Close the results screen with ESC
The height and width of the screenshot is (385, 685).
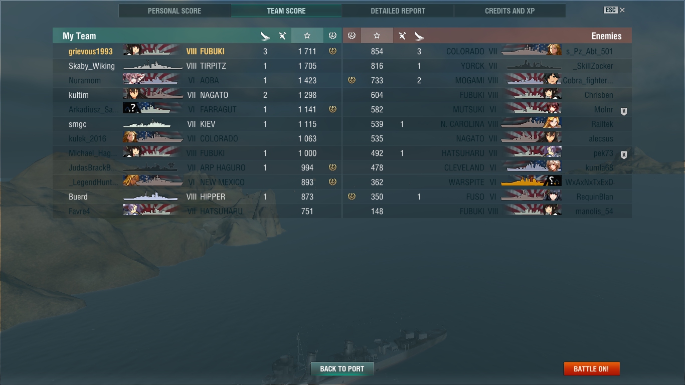tap(614, 10)
